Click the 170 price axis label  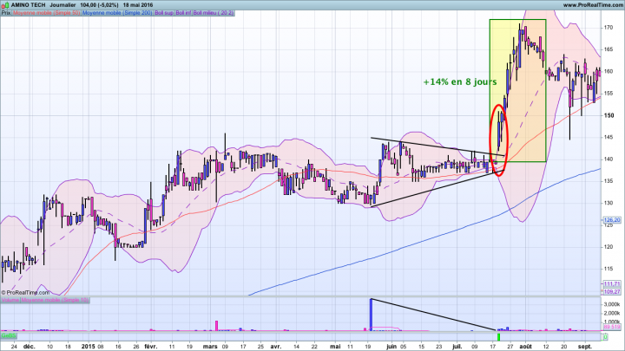[x=609, y=28]
